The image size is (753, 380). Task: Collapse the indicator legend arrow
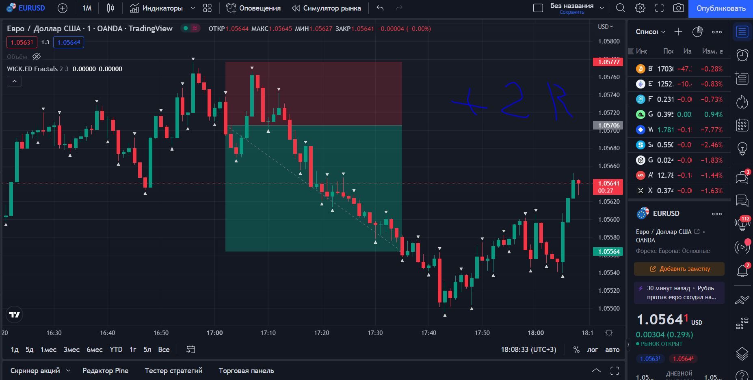tap(14, 81)
